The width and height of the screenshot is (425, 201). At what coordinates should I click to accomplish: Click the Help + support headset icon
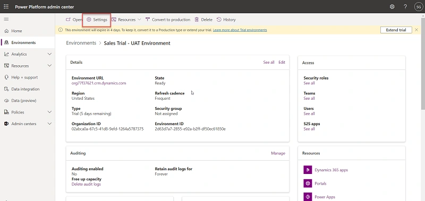6,77
